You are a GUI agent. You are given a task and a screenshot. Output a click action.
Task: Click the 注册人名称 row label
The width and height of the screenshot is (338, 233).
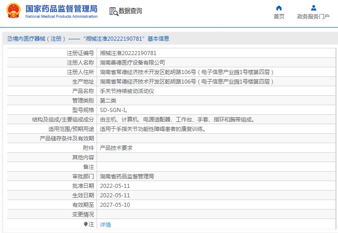coord(80,63)
